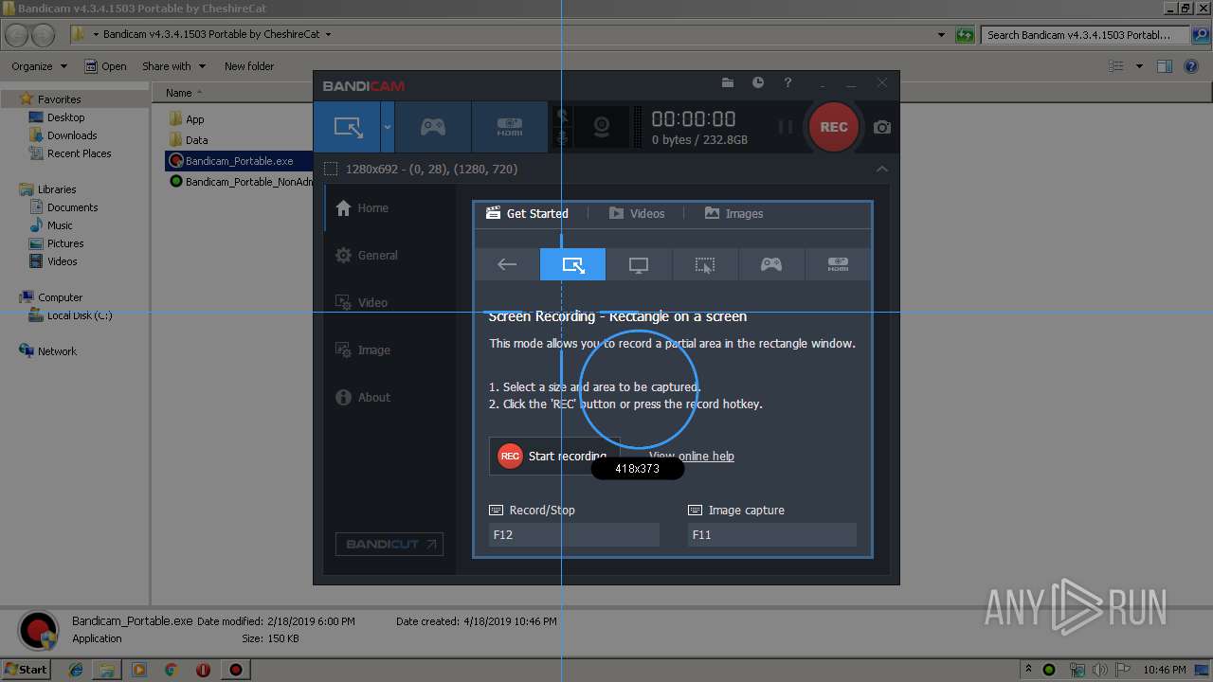
Task: Select the HDMI device recording mode
Action: (x=510, y=127)
